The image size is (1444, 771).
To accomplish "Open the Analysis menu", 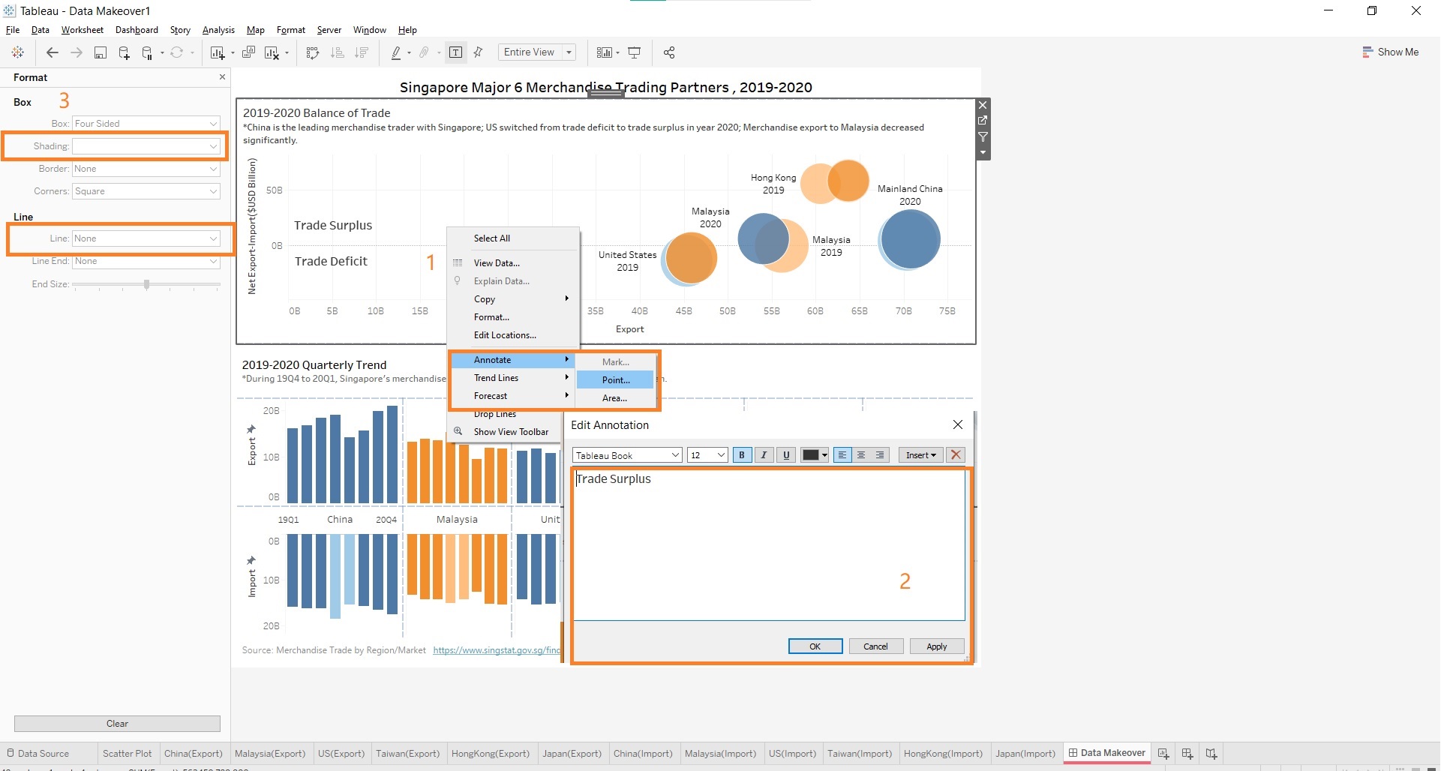I will pos(218,30).
